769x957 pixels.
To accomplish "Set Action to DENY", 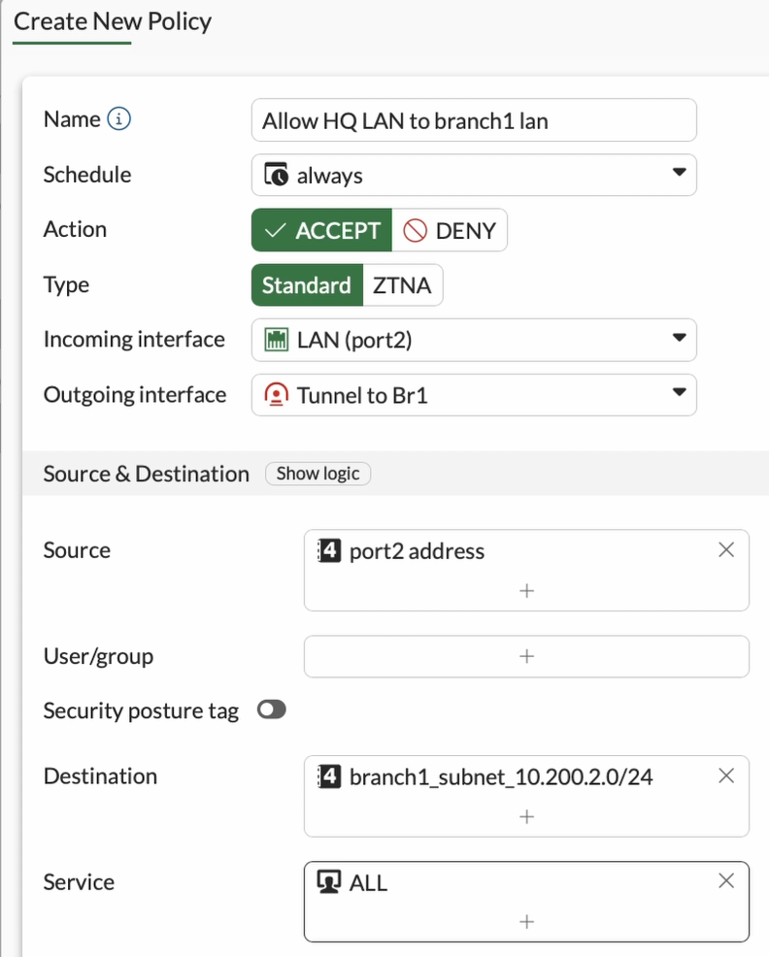I will [450, 231].
